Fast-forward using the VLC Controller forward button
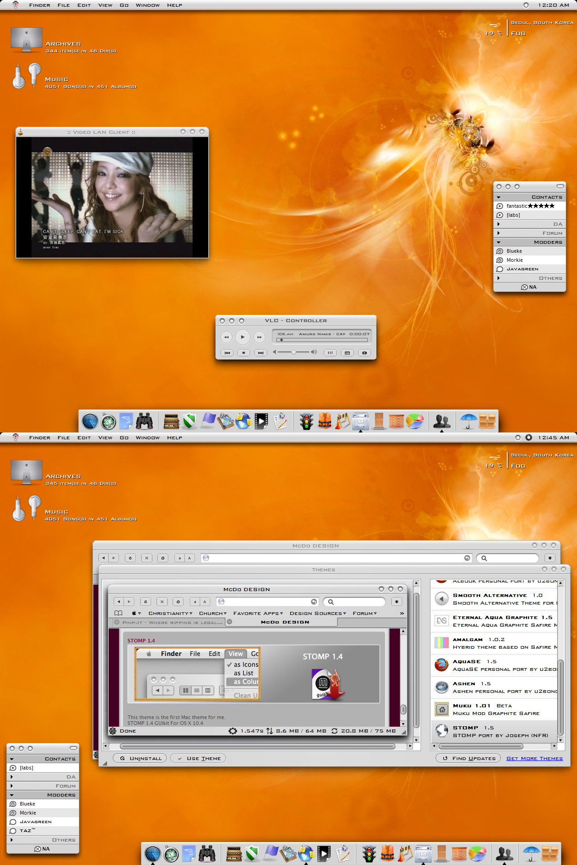 tap(259, 337)
